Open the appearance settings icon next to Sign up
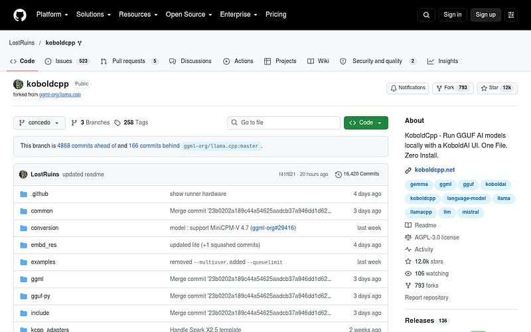 (511, 15)
